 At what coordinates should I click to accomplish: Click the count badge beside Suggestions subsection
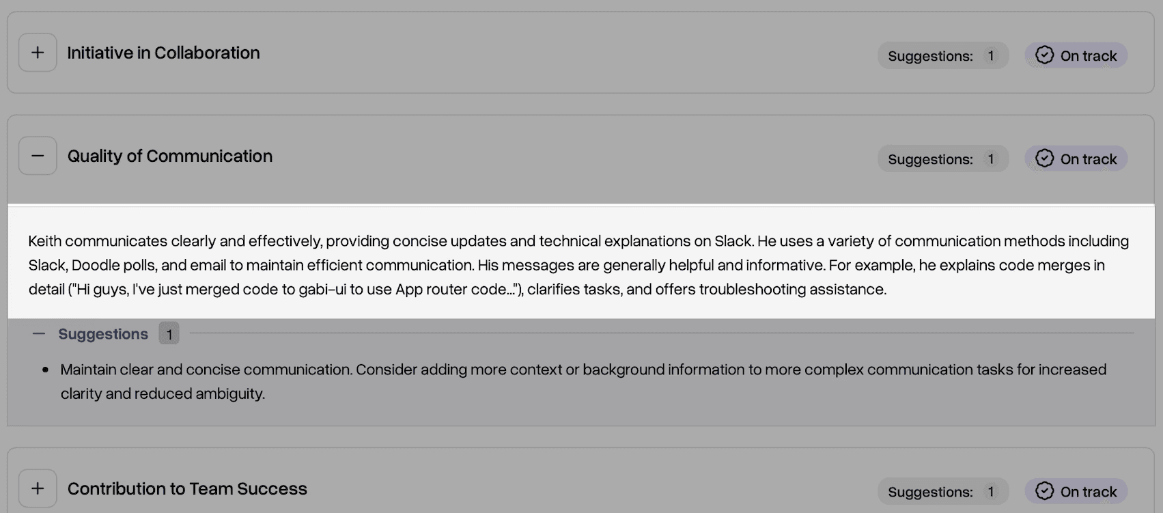(169, 334)
